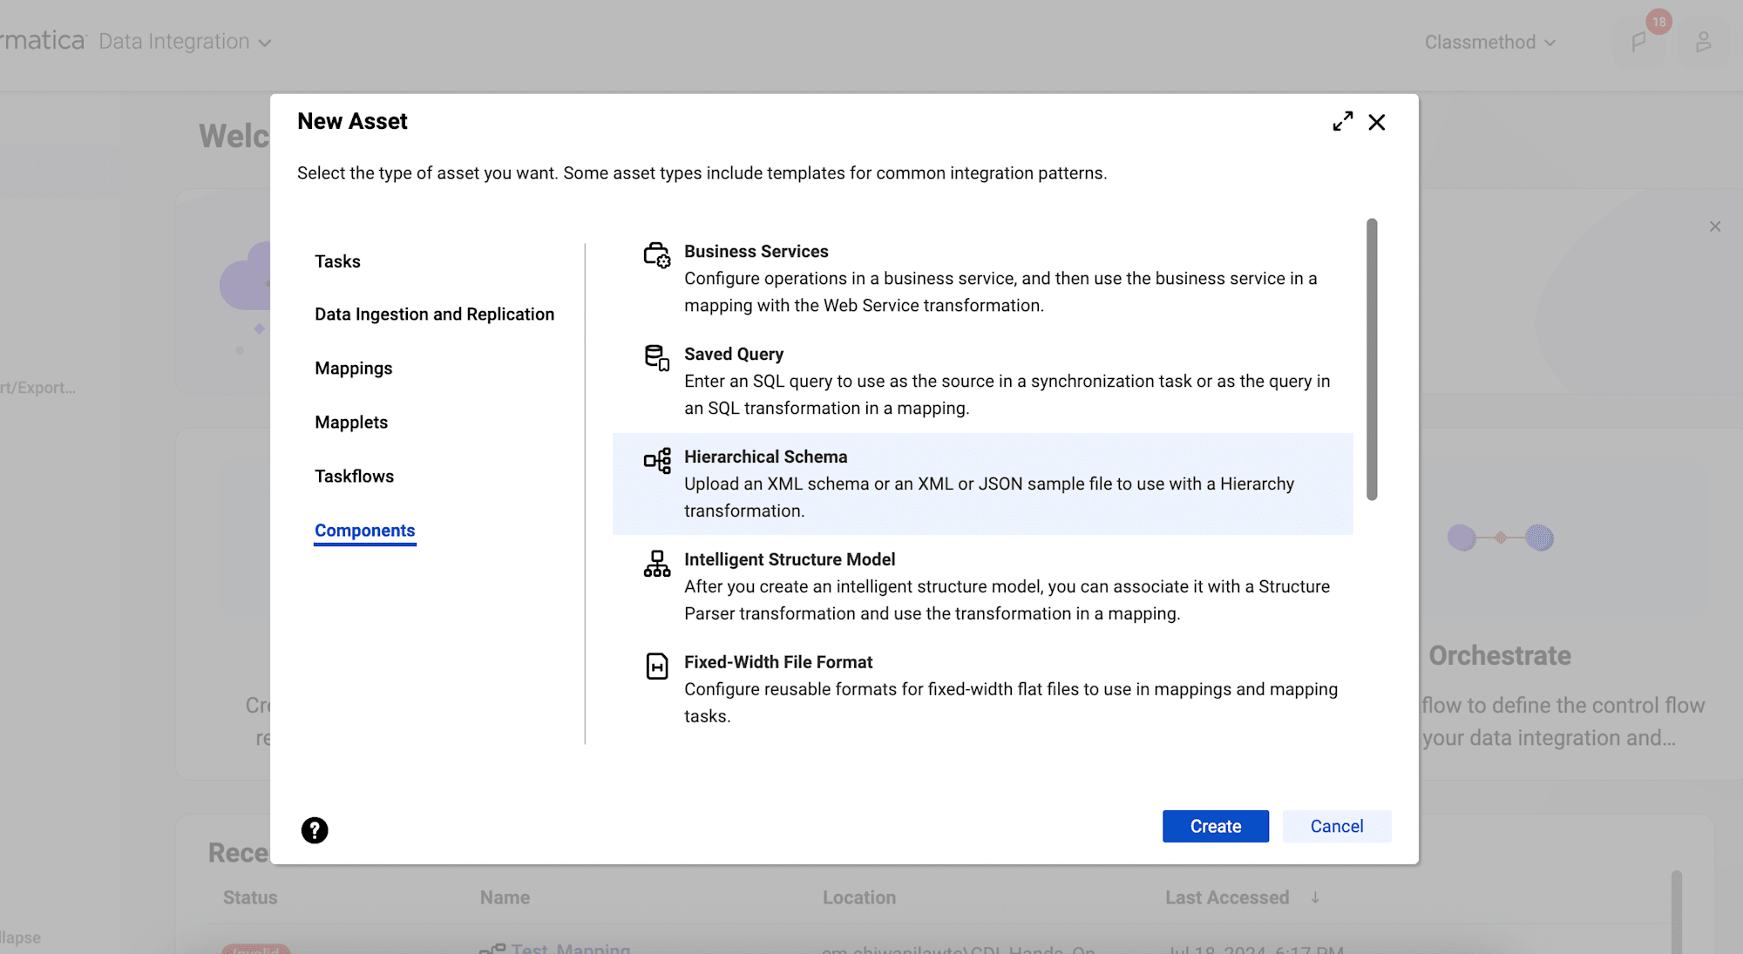Select the Taskflows category

tap(355, 477)
